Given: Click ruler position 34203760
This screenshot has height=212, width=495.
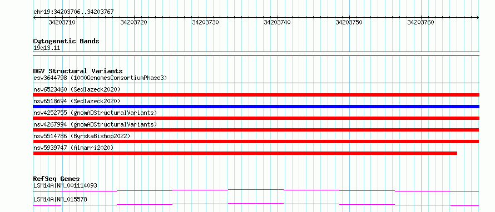Looking at the screenshot, I should [x=421, y=22].
